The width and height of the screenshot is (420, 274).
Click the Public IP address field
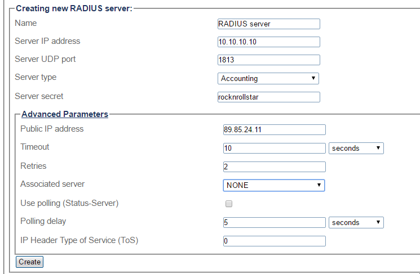point(274,129)
